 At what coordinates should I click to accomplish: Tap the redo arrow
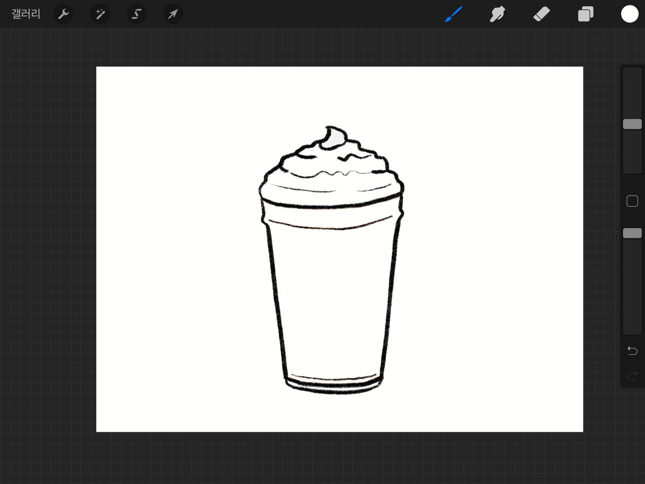click(632, 376)
